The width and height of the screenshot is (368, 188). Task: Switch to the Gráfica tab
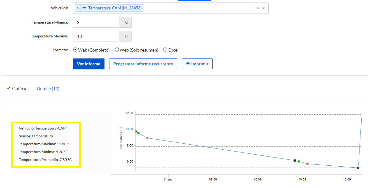tap(16, 89)
